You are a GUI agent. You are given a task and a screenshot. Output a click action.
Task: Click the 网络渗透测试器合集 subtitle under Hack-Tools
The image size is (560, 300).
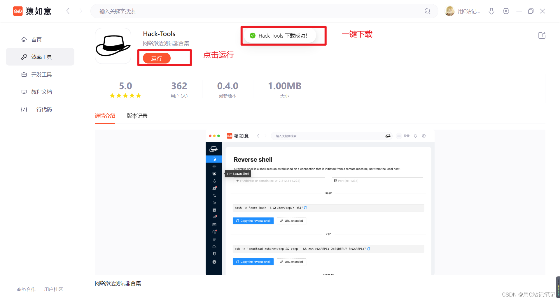166,43
